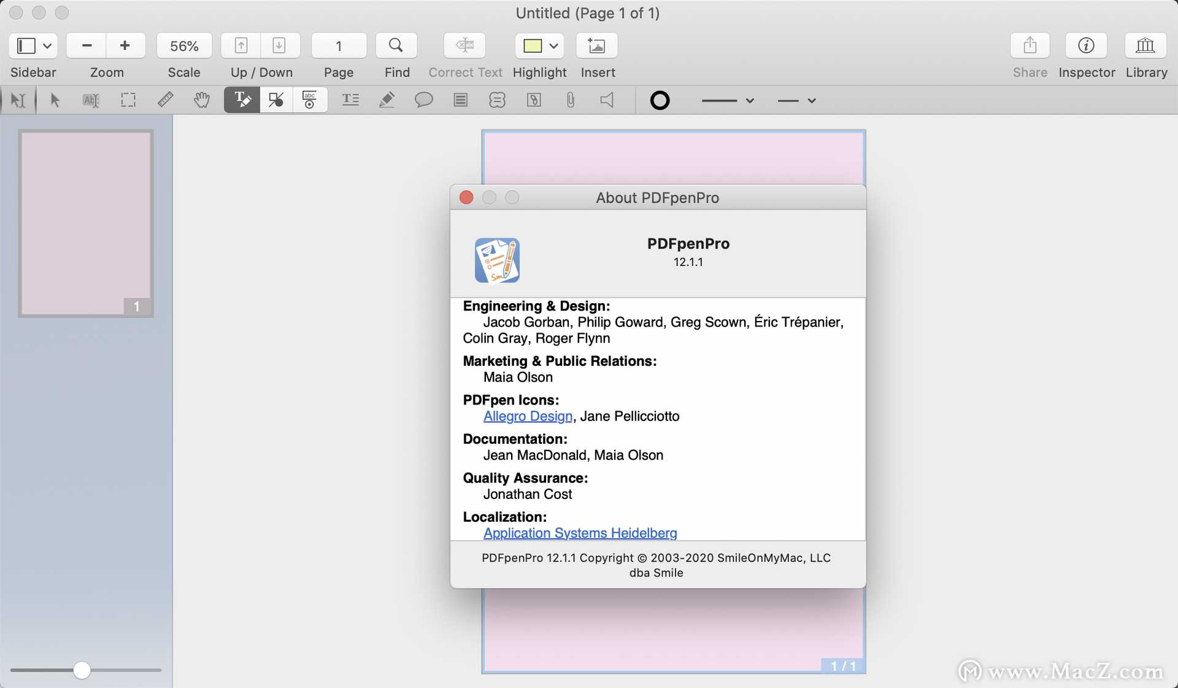1178x688 pixels.
Task: Select the Correct Text (Ab) editing tool
Action: coord(91,100)
